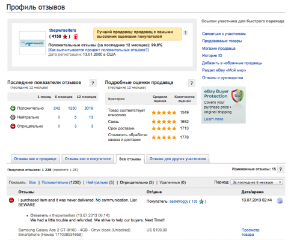This screenshot has height=240, width=291.
Task: Click Learn more in Buyer Protection box
Action: click(x=213, y=119)
